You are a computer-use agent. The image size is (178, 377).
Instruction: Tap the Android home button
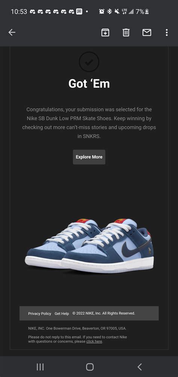pyautogui.click(x=90, y=367)
